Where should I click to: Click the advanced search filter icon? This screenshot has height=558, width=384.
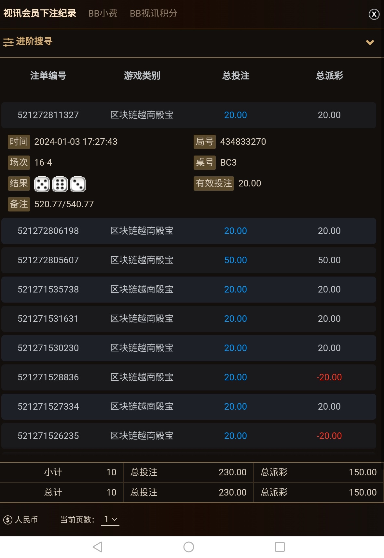(8, 42)
